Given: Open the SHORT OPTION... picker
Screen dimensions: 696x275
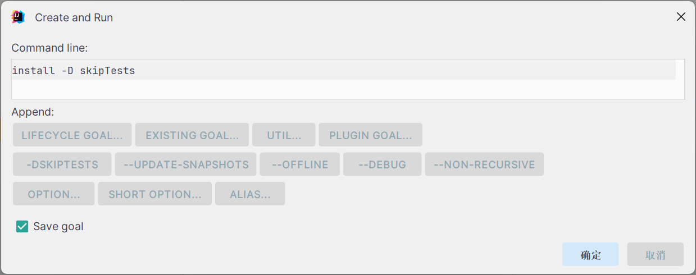Looking at the screenshot, I should [155, 194].
